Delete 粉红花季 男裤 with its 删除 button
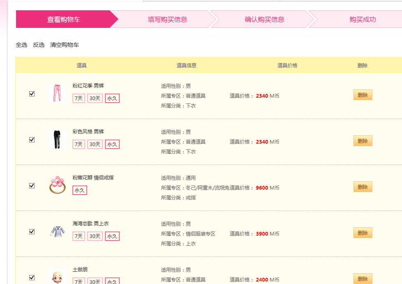Viewport: 402px width, 284px height. pyautogui.click(x=363, y=95)
